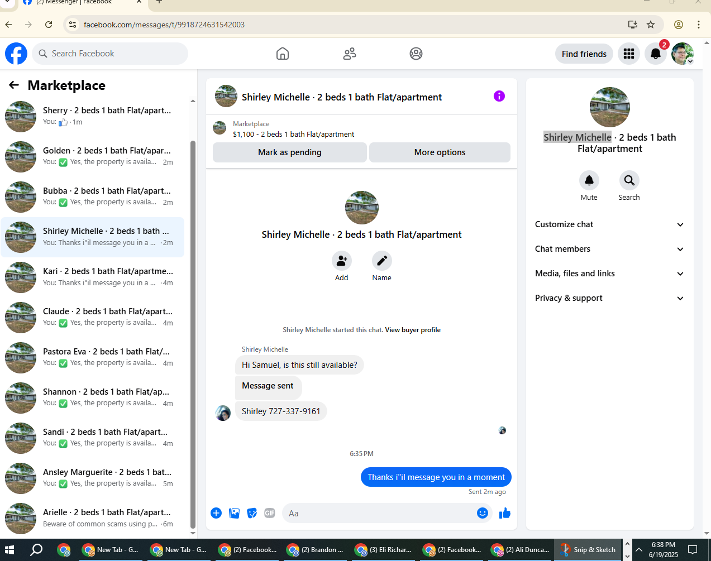Viewport: 711px width, 561px height.
Task: Expand the Chat members section
Action: (609, 249)
